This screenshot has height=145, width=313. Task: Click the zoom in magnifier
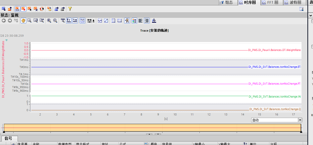(x=49, y=21)
